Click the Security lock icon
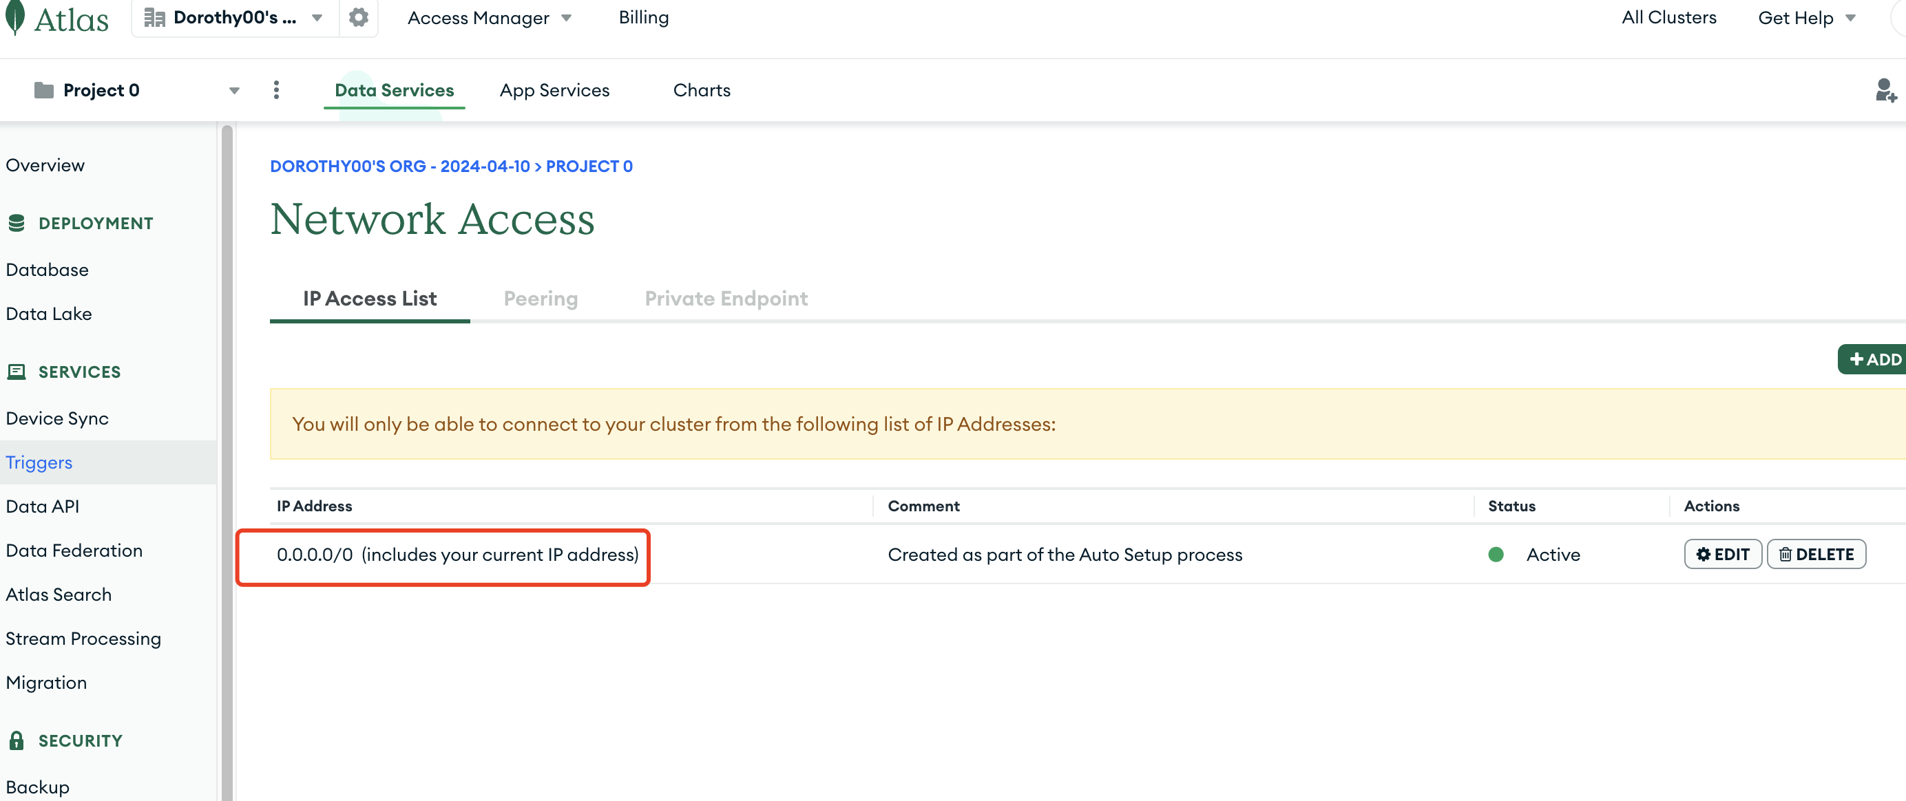 17,740
